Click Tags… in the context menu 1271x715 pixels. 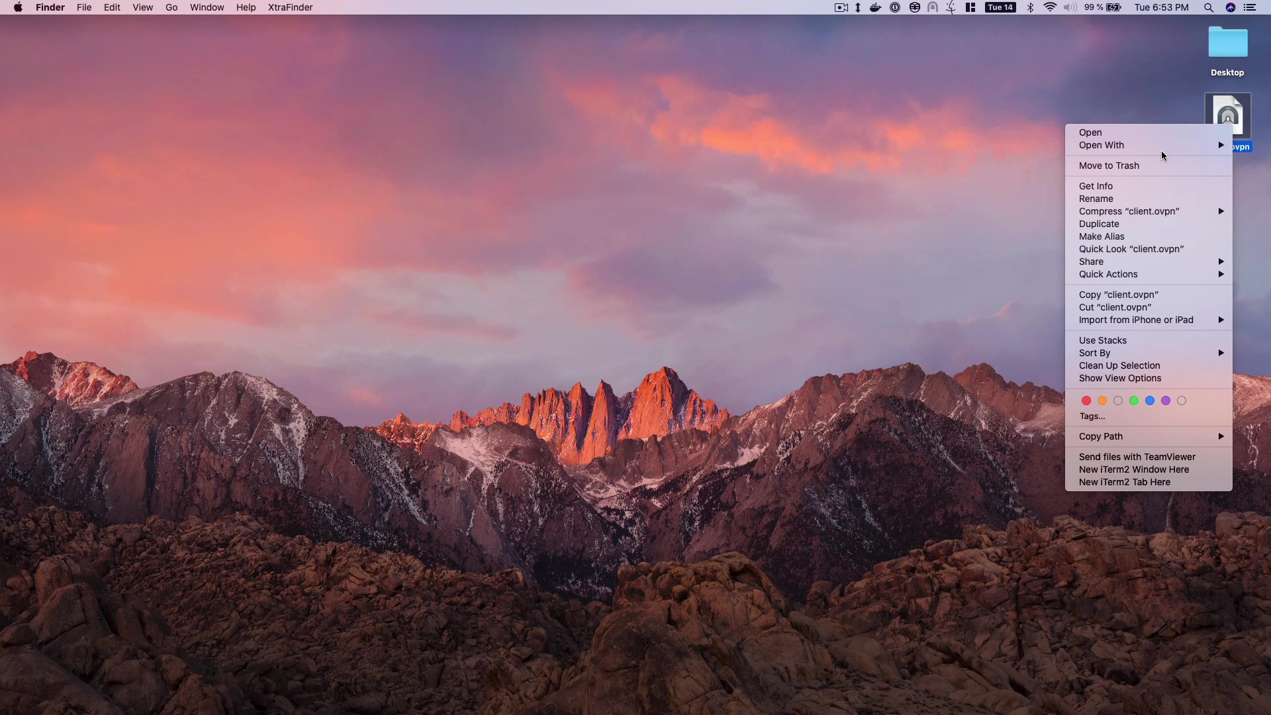[x=1092, y=416]
